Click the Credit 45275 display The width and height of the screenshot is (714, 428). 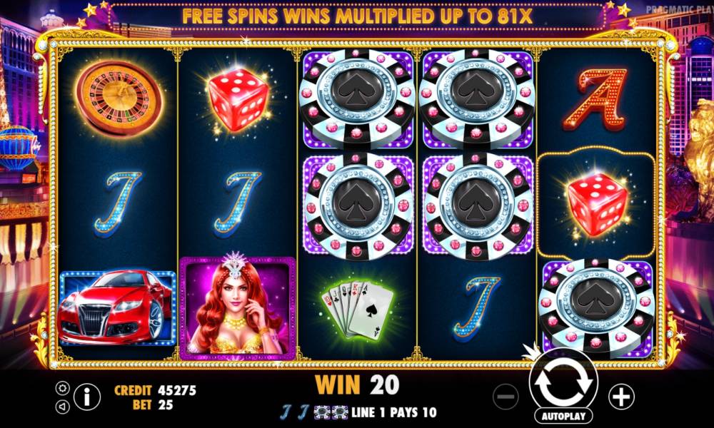click(x=155, y=390)
